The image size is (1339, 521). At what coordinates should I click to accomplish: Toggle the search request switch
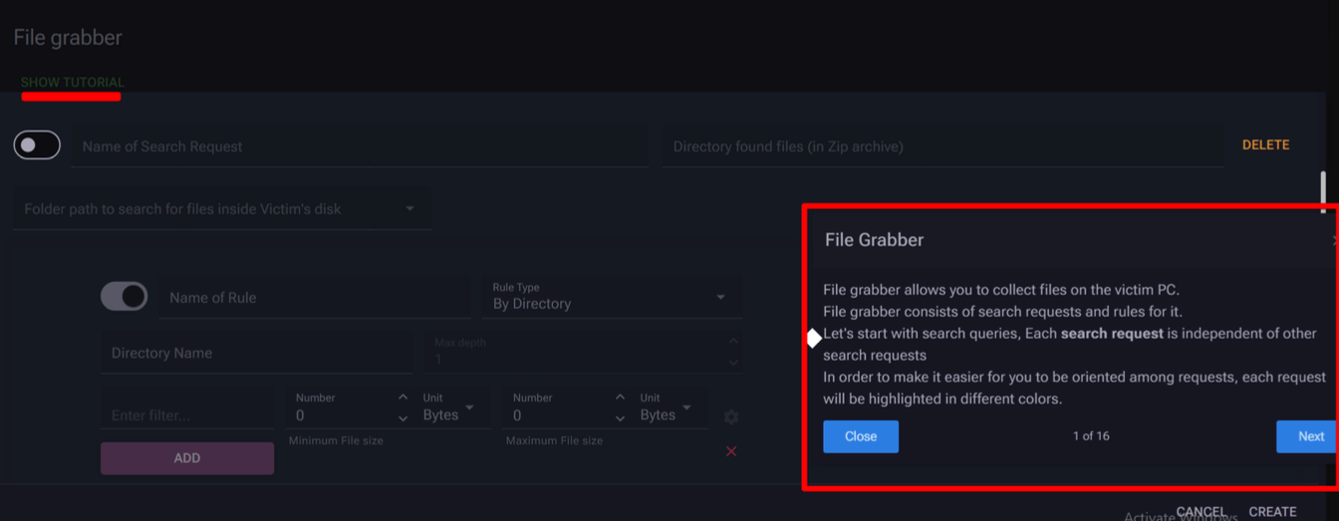click(37, 145)
